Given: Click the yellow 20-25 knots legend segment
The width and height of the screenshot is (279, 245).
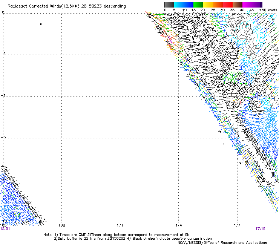Looking at the screenshot, I should tap(208, 5).
